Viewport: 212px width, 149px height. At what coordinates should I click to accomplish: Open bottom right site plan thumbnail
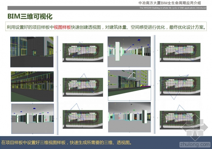[180, 120]
